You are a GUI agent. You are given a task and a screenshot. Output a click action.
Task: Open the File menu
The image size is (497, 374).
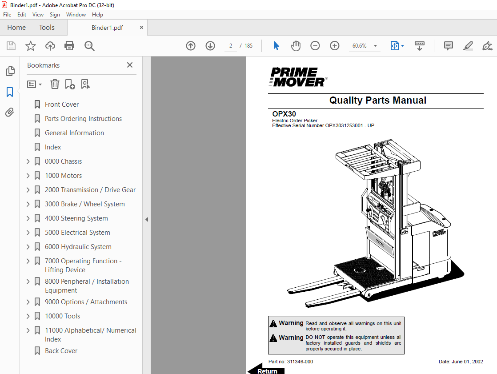[7, 15]
